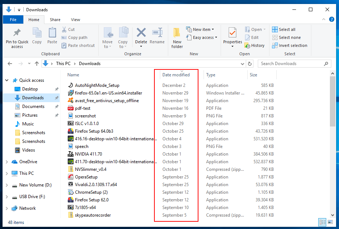Image resolution: width=339 pixels, height=229 pixels.
Task: Switch to the View tab
Action: (x=75, y=20)
